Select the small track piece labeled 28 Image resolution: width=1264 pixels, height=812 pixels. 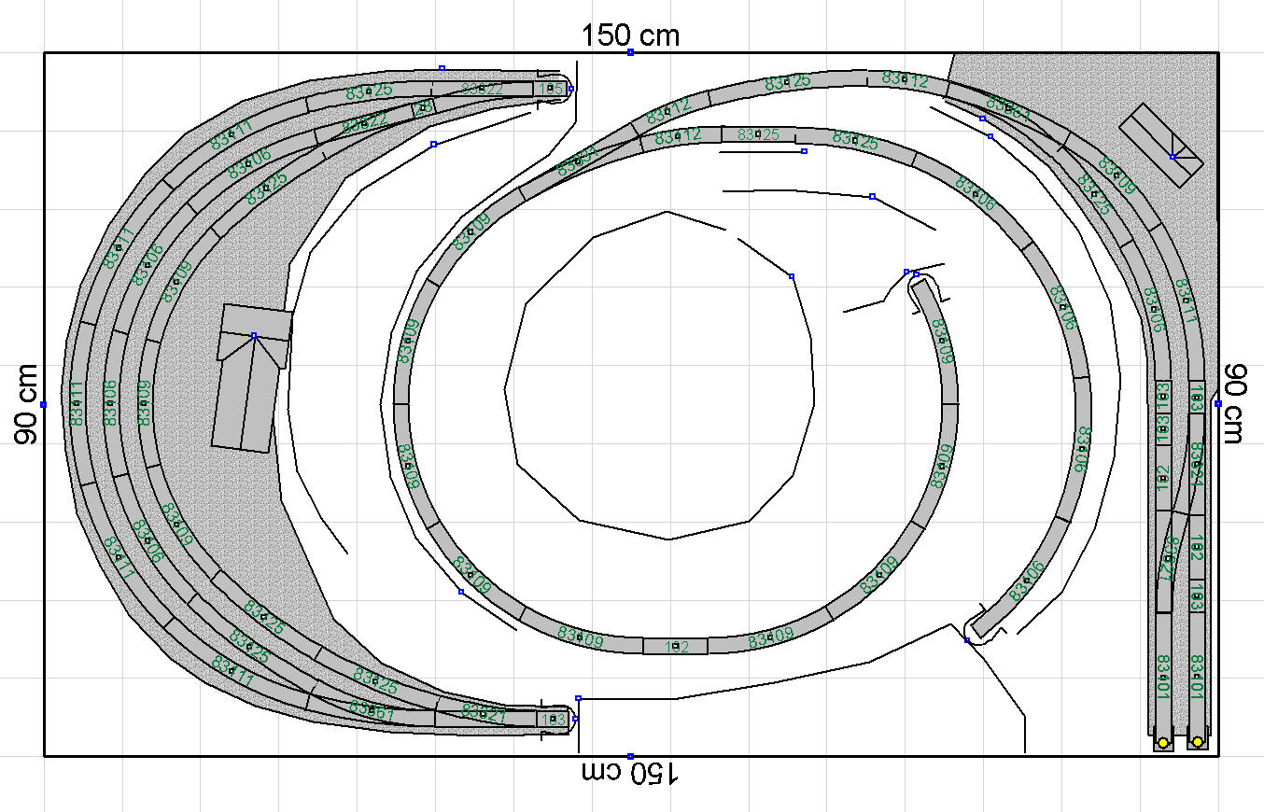424,107
